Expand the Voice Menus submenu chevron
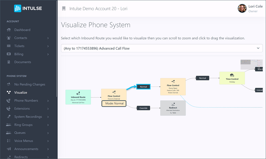 click(48, 141)
